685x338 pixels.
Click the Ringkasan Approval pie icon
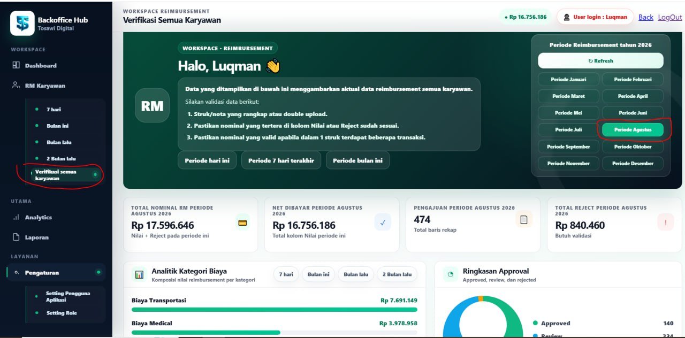[x=450, y=274]
